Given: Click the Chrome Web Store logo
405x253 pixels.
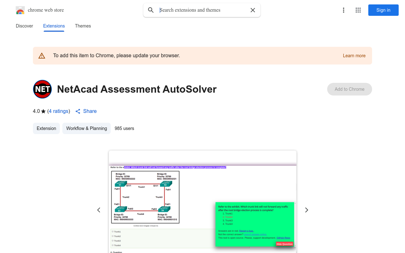Looking at the screenshot, I should [20, 10].
